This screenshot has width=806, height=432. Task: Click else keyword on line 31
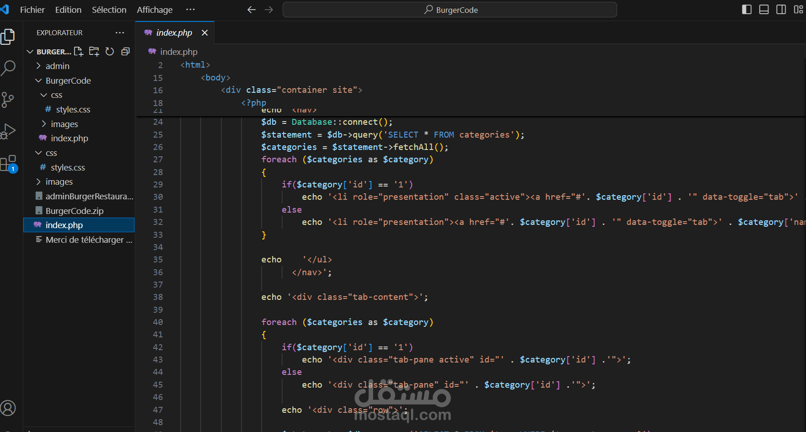pyautogui.click(x=291, y=210)
